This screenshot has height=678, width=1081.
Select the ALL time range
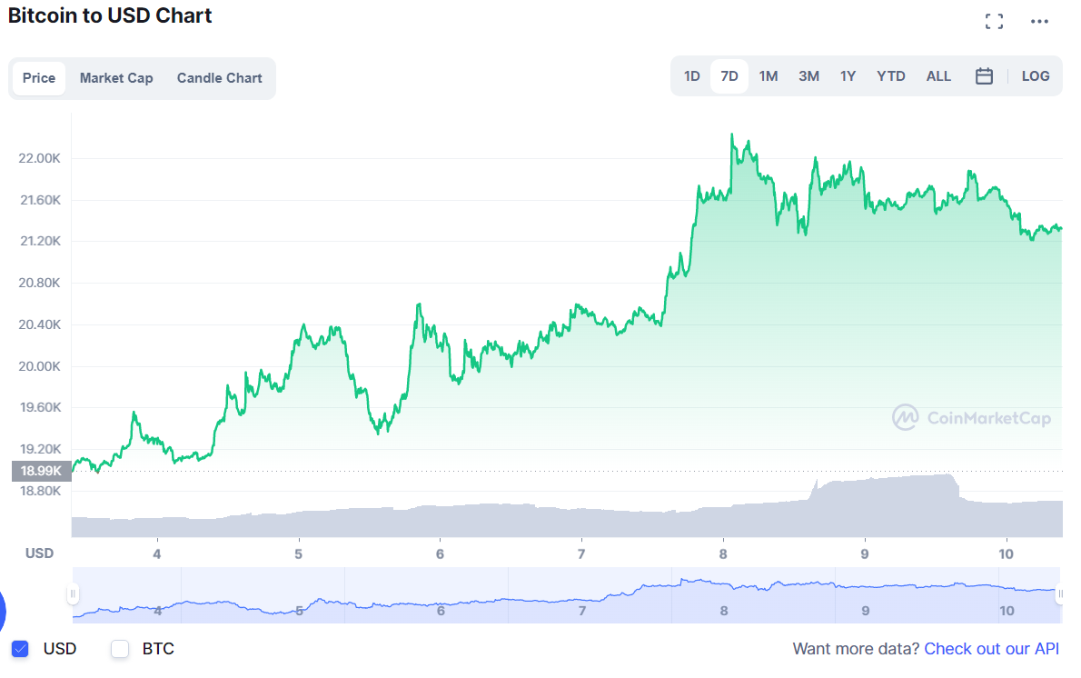938,76
